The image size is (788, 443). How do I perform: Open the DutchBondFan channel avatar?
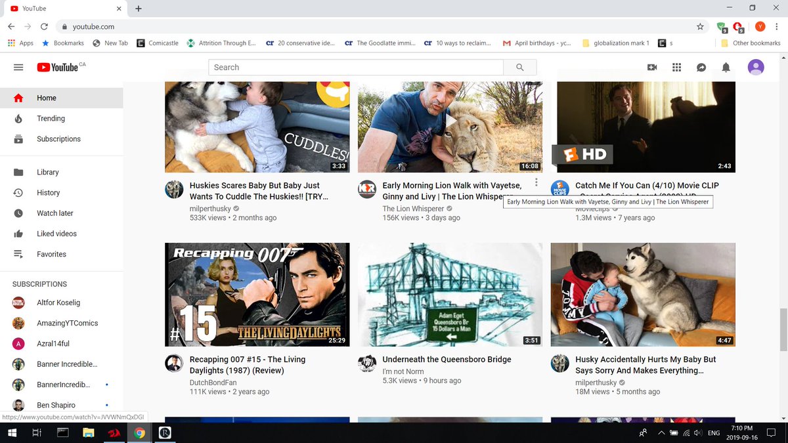coord(174,364)
